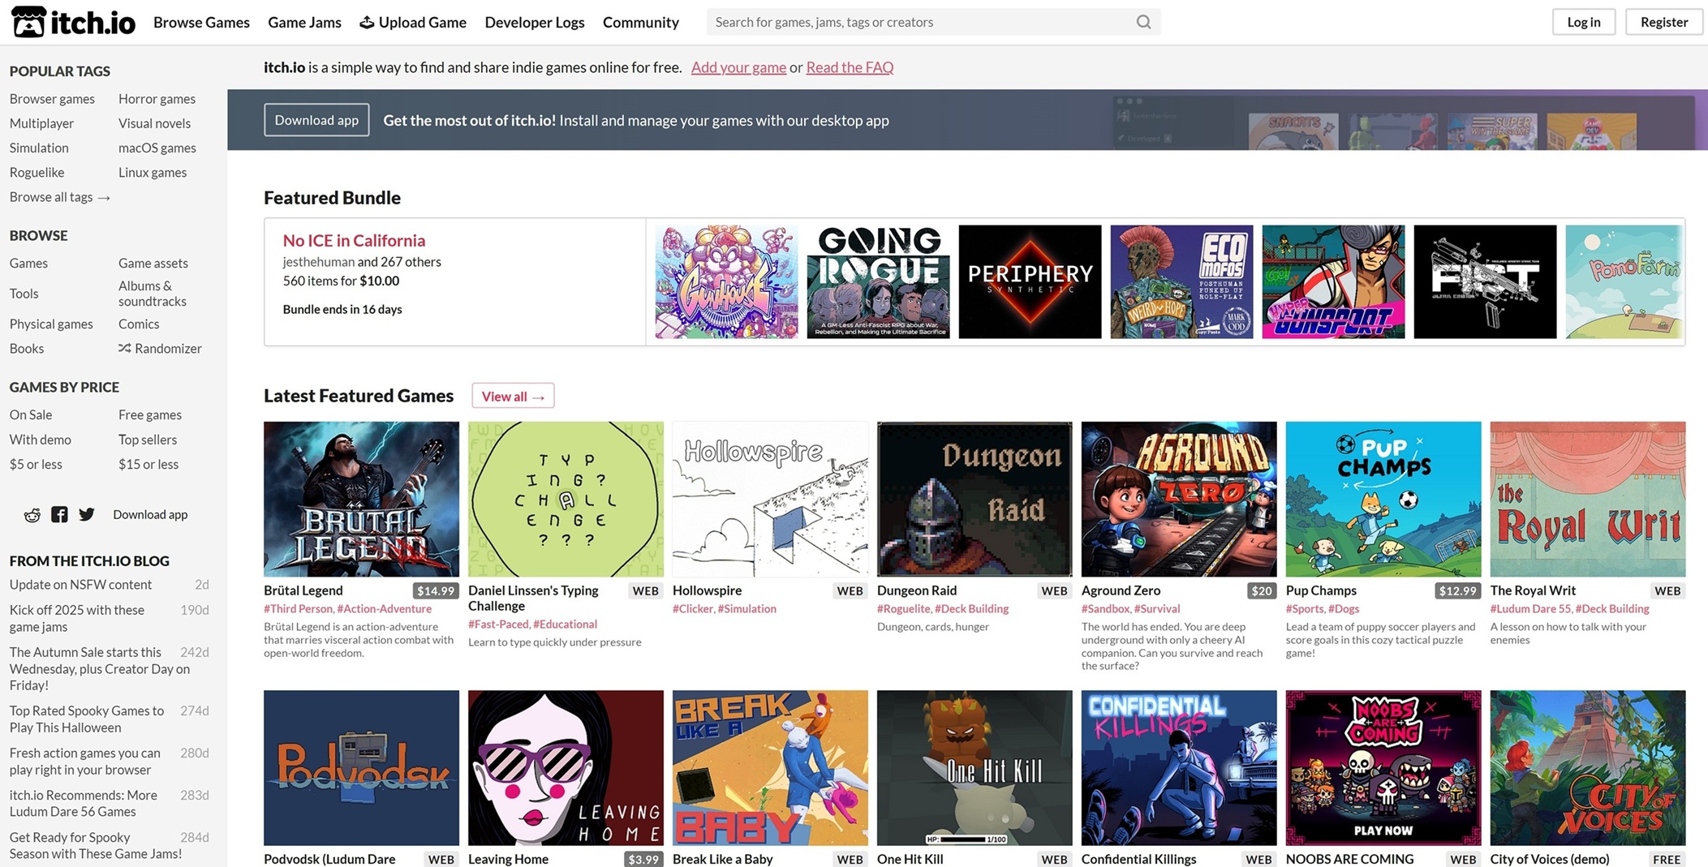Open the Facebook social icon
The width and height of the screenshot is (1708, 867).
click(59, 514)
